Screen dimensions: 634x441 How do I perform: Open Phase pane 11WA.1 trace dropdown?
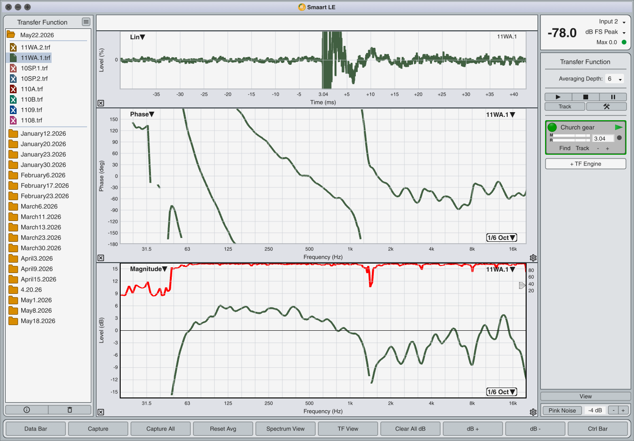(501, 115)
